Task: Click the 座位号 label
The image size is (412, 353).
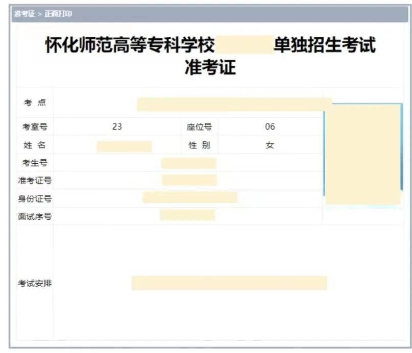Action: 199,127
